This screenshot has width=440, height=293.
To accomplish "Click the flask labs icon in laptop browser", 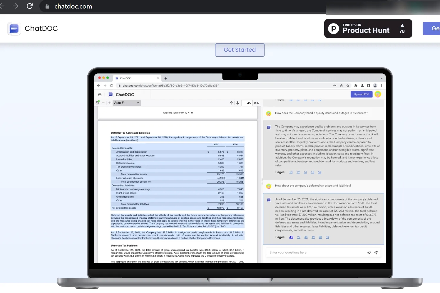I will click(362, 86).
